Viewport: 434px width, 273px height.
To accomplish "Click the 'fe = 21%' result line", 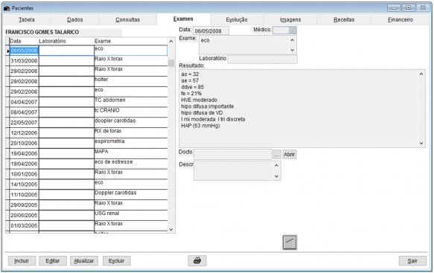I will click(x=191, y=94).
